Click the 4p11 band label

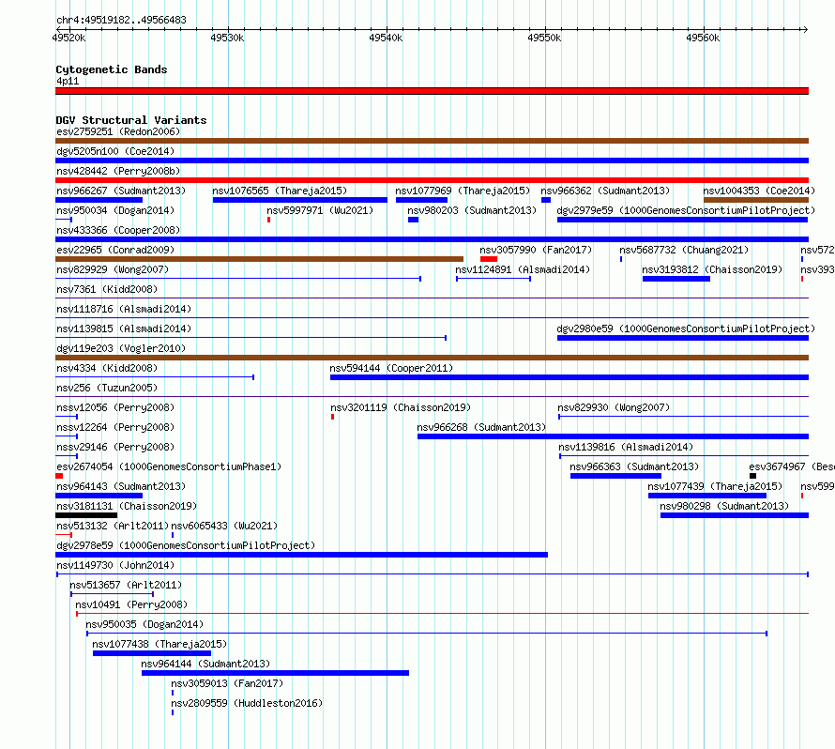coord(68,81)
